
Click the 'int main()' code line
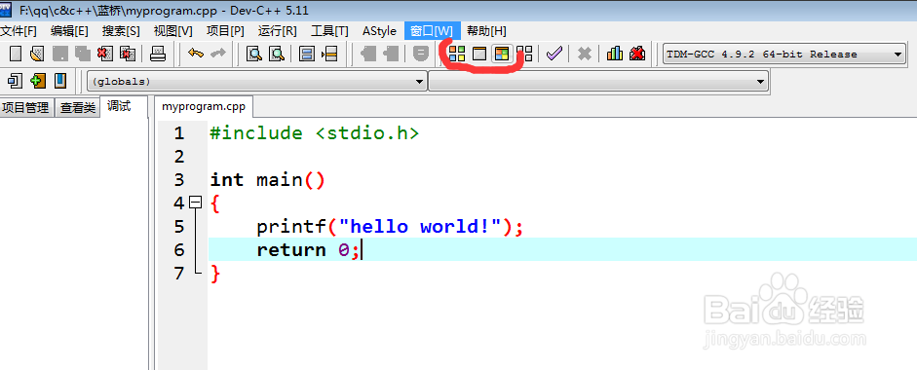267,179
